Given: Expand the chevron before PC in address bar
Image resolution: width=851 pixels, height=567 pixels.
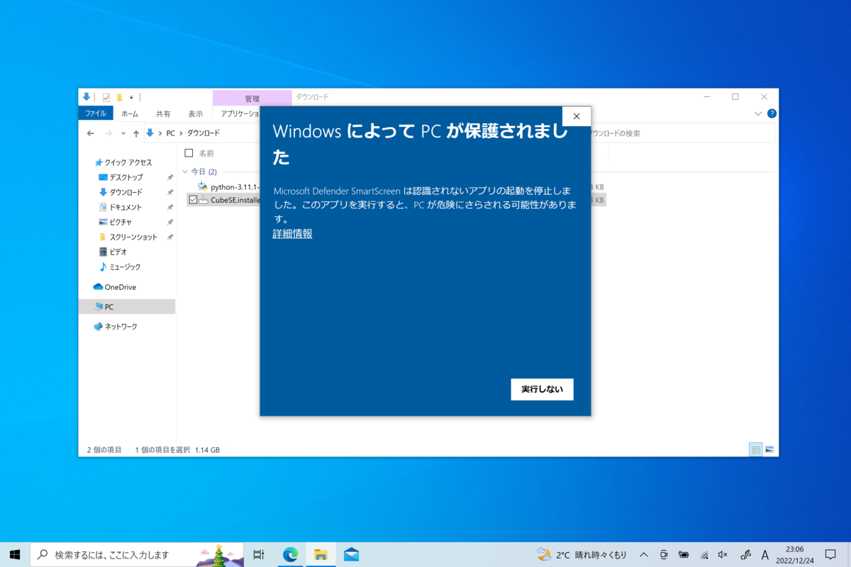Looking at the screenshot, I should pyautogui.click(x=160, y=133).
